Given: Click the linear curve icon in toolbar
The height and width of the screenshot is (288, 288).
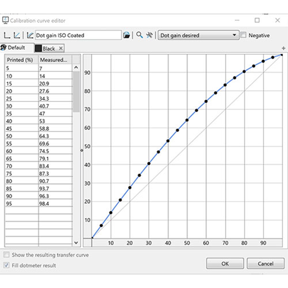Looking at the screenshot, I should 17,35.
